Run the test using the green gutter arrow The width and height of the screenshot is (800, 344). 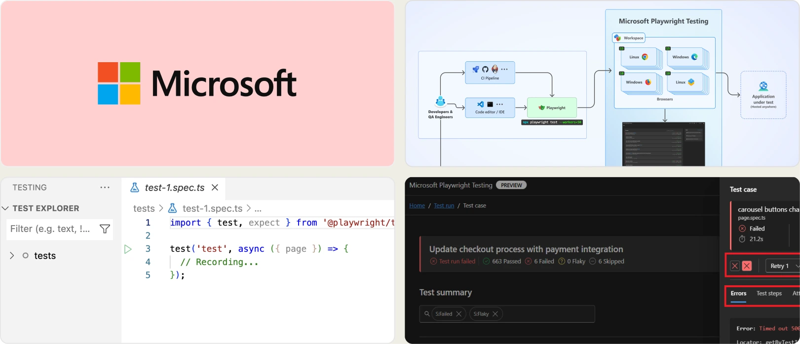128,249
